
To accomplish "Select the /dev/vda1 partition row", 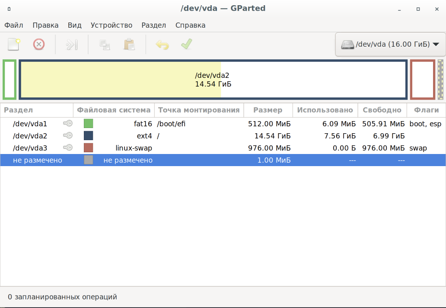I will coord(223,124).
